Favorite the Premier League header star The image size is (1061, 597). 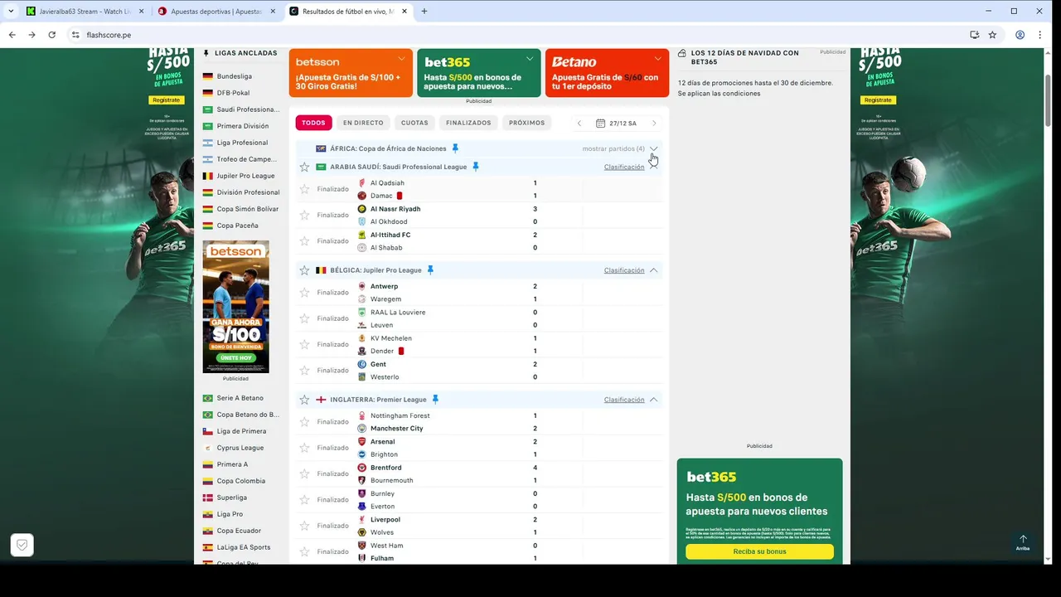(304, 400)
